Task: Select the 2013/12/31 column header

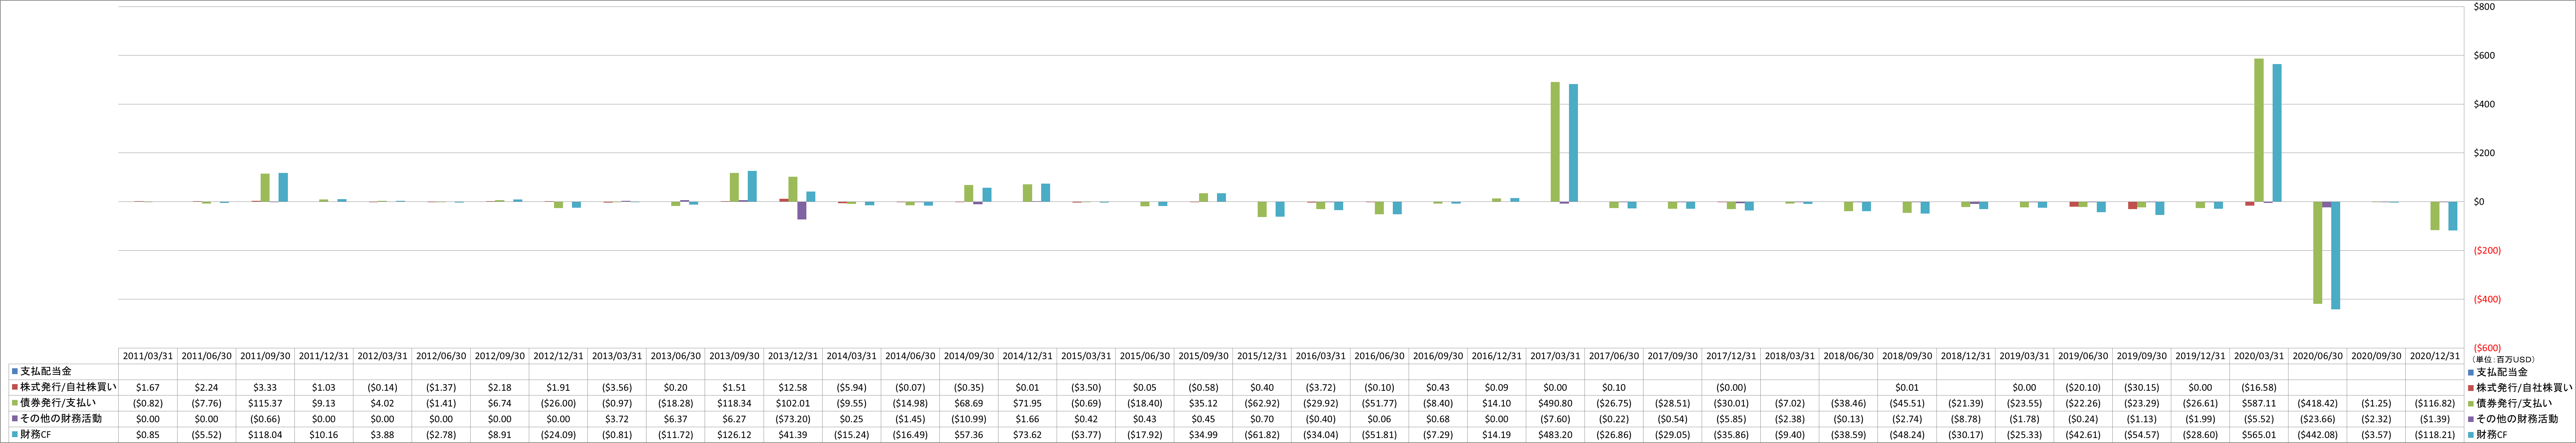Action: [x=793, y=356]
